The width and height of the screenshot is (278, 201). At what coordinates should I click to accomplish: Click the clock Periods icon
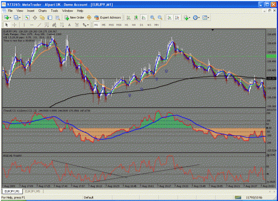tap(195, 17)
